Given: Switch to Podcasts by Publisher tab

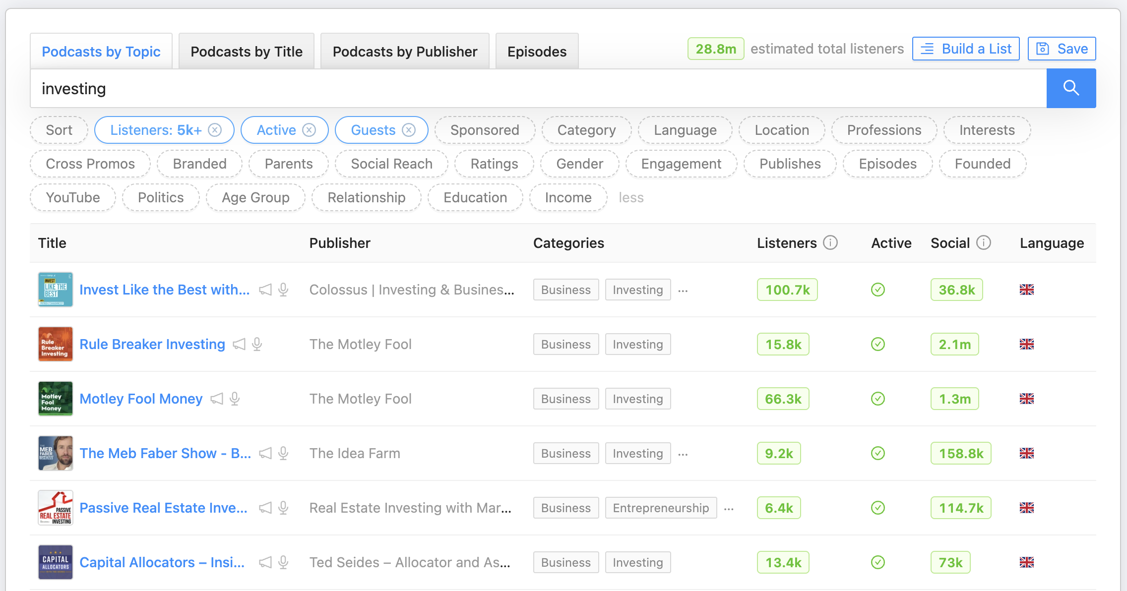Looking at the screenshot, I should 404,52.
